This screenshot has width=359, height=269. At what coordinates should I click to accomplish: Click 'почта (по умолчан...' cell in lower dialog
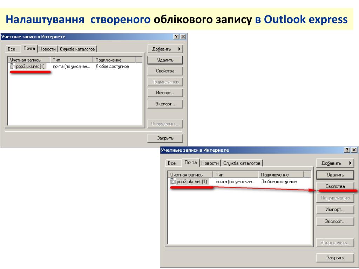(235, 182)
